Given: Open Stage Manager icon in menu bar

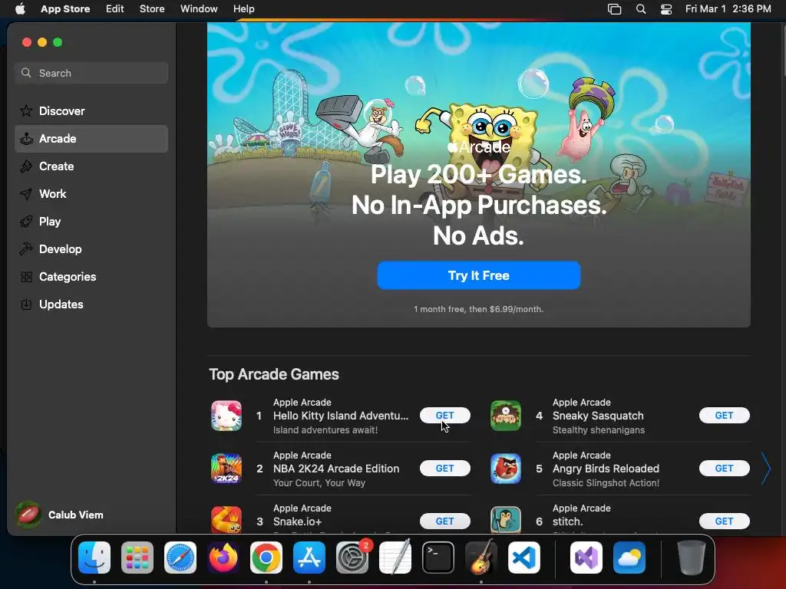Looking at the screenshot, I should (615, 9).
